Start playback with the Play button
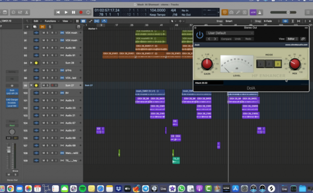The width and height of the screenshot is (313, 193). point(66,12)
